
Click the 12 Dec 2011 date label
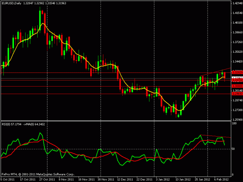125,180
